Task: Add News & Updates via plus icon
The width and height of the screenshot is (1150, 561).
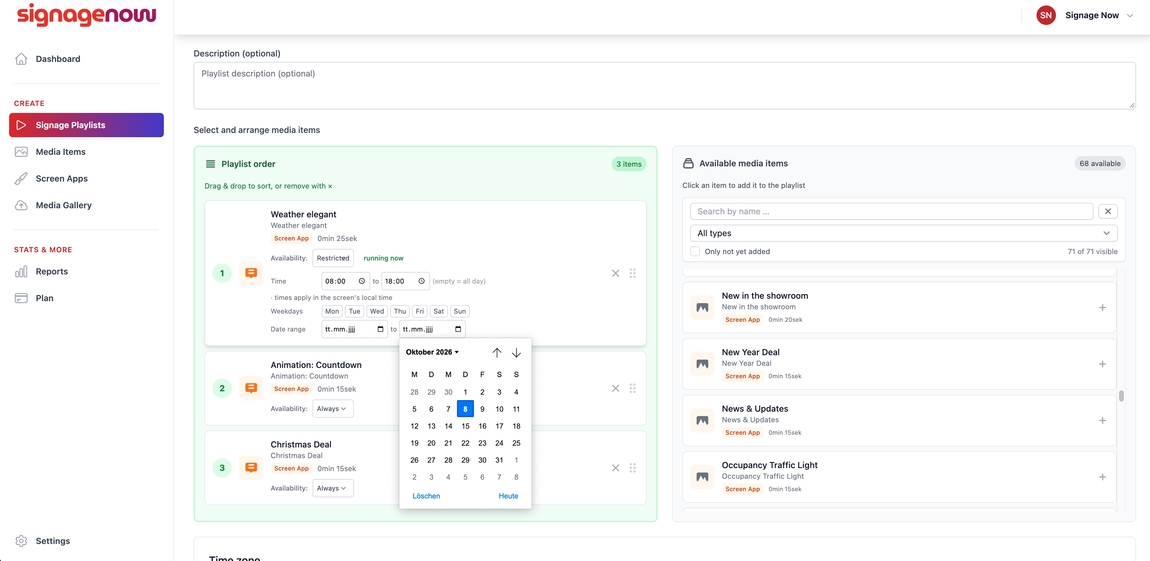Action: click(x=1102, y=420)
